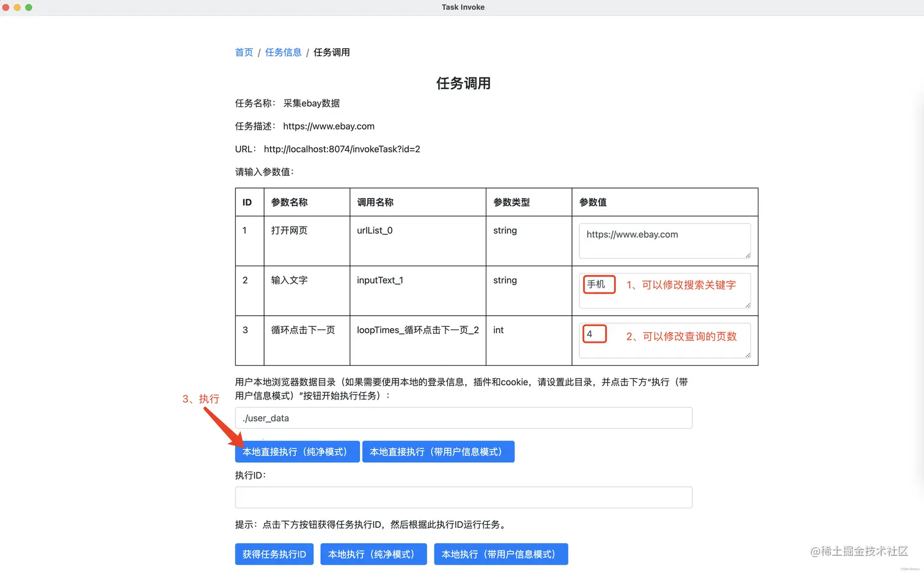Select the ./user_data directory input field
Image resolution: width=924 pixels, height=573 pixels.
point(463,418)
